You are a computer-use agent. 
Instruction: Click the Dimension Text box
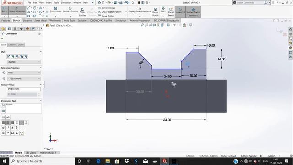24,108
